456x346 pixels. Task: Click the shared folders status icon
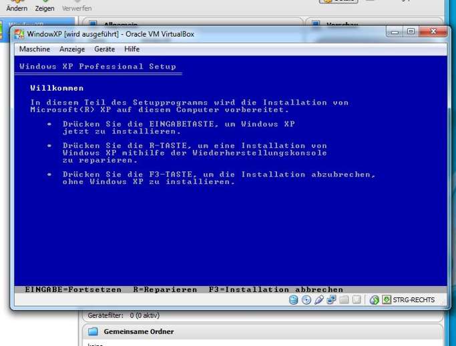click(344, 299)
